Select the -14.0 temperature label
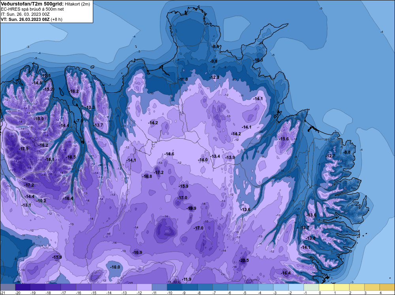The image size is (395, 295). (x=203, y=160)
